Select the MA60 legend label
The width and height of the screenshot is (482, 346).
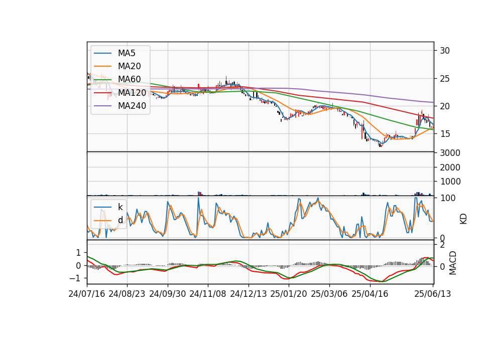click(129, 79)
